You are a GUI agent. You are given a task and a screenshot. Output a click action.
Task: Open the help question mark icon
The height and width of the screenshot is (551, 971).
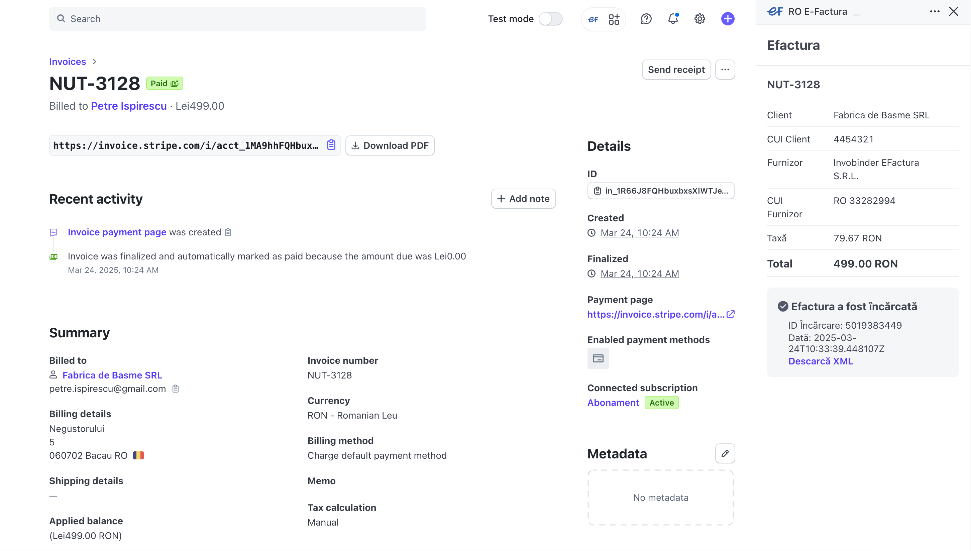646,19
